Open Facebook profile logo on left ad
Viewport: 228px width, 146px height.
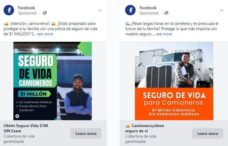[x=9, y=10]
